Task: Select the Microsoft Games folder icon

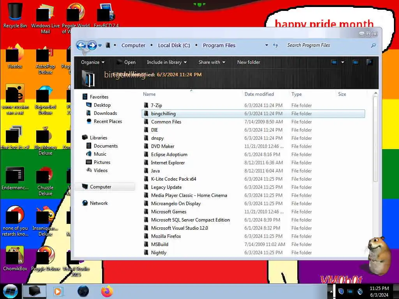Action: point(146,211)
